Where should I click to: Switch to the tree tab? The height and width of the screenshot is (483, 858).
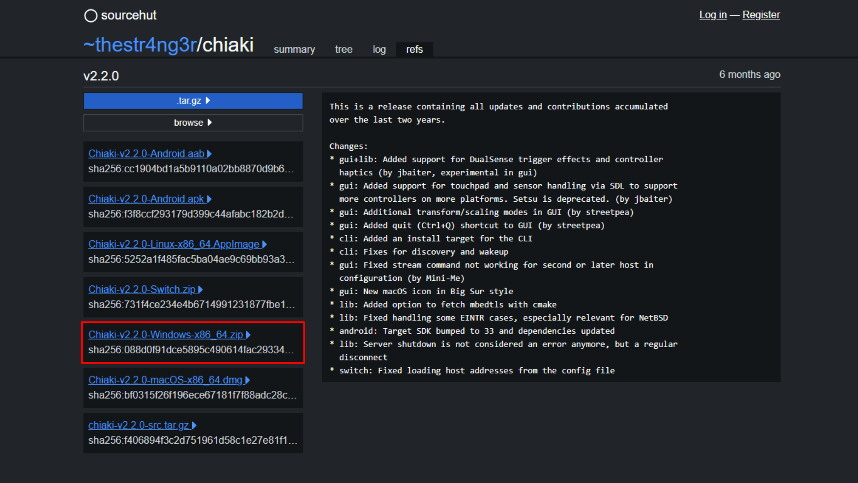344,49
